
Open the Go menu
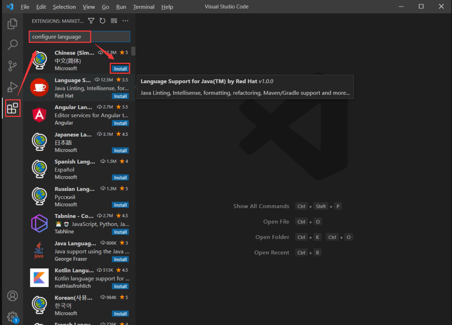105,7
